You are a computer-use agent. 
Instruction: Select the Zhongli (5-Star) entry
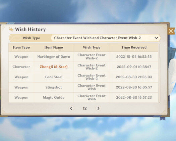[54, 67]
